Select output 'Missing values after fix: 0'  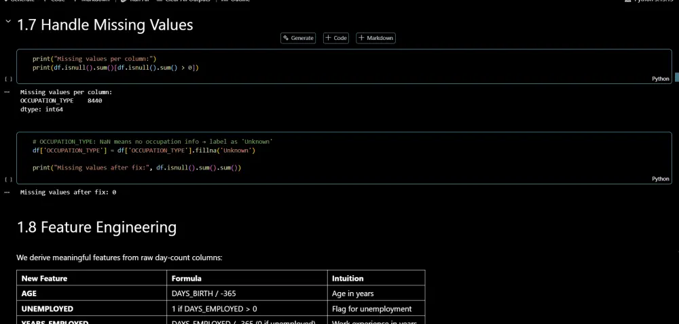pyautogui.click(x=68, y=192)
